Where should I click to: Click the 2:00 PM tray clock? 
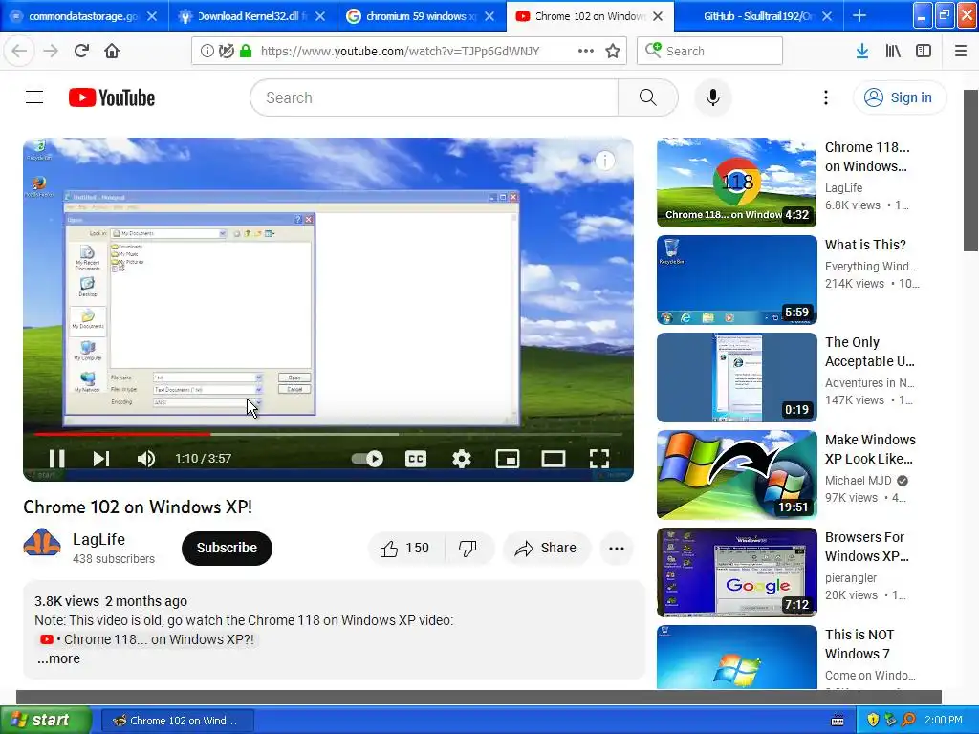(x=944, y=721)
